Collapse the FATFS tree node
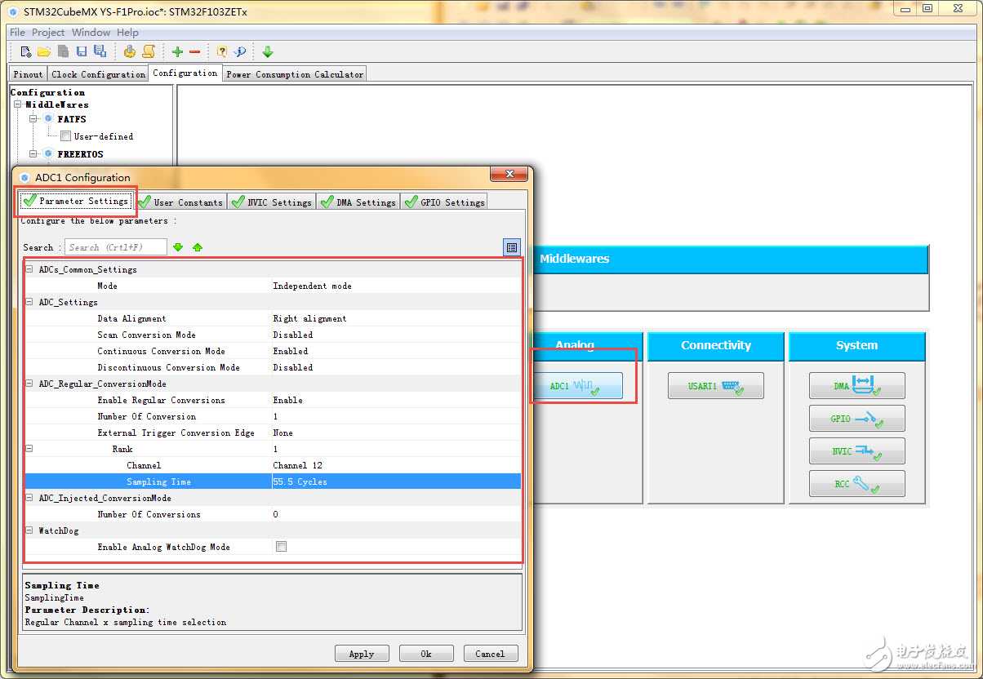 coord(33,119)
